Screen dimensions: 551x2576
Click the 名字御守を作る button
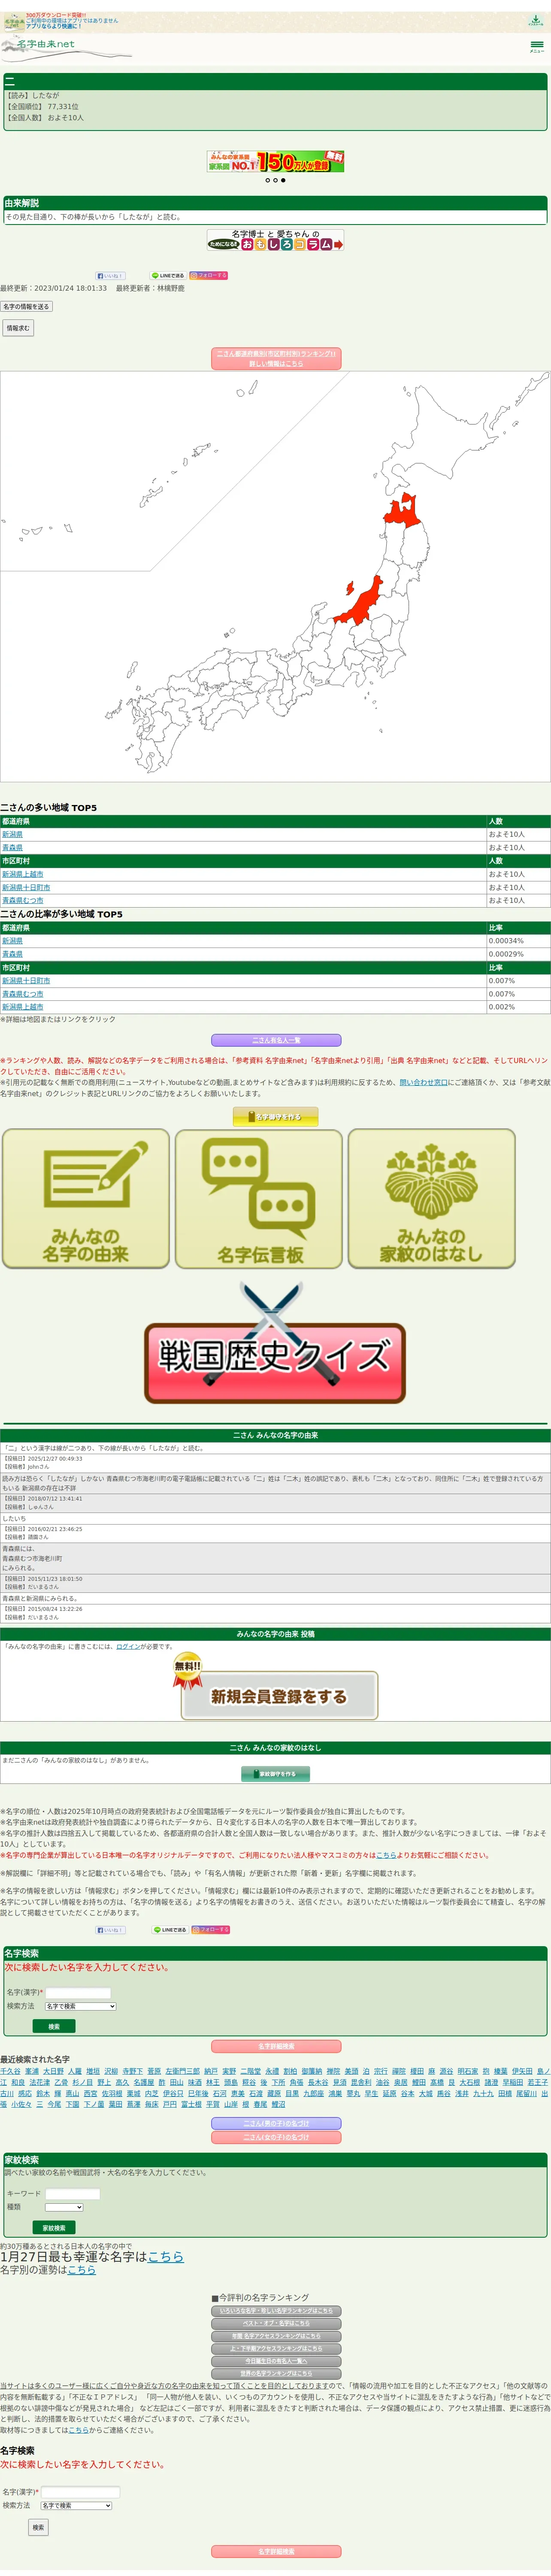275,1117
